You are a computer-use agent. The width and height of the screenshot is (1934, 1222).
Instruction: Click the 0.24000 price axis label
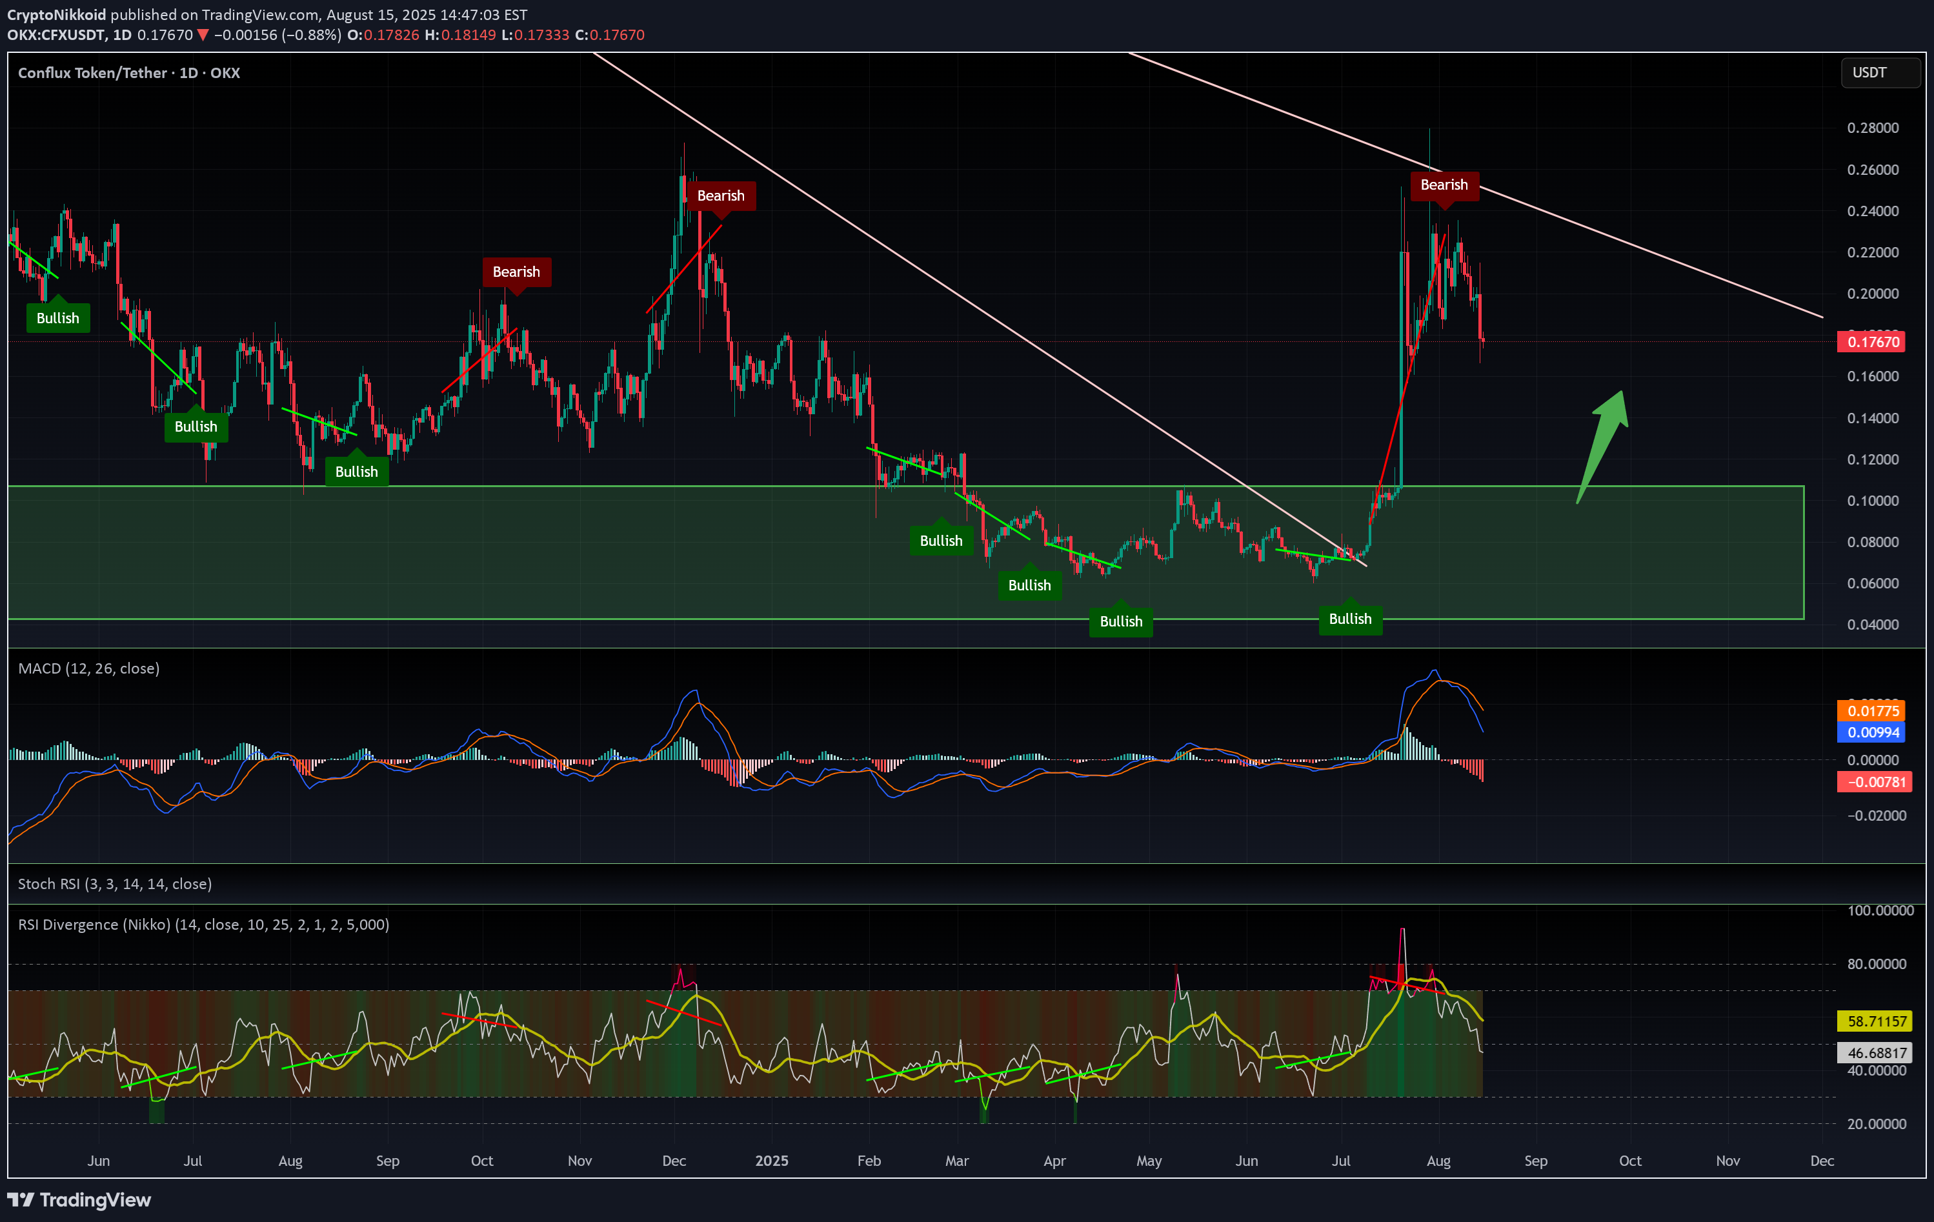coord(1873,211)
